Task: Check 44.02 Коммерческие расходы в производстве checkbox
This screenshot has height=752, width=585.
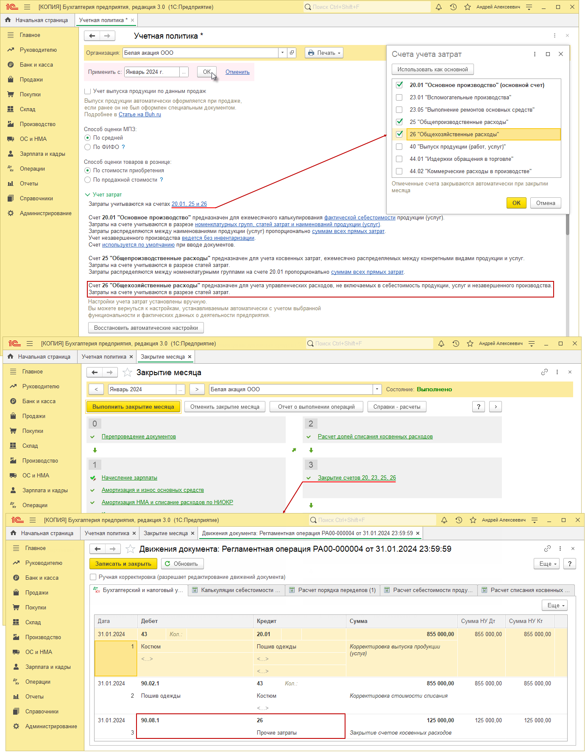Action: pyautogui.click(x=399, y=171)
